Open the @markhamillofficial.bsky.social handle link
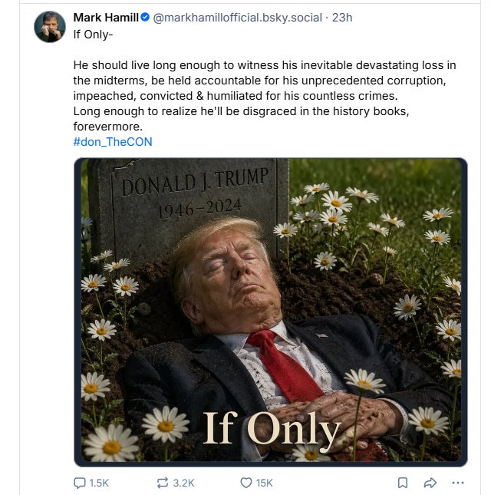 pyautogui.click(x=238, y=18)
